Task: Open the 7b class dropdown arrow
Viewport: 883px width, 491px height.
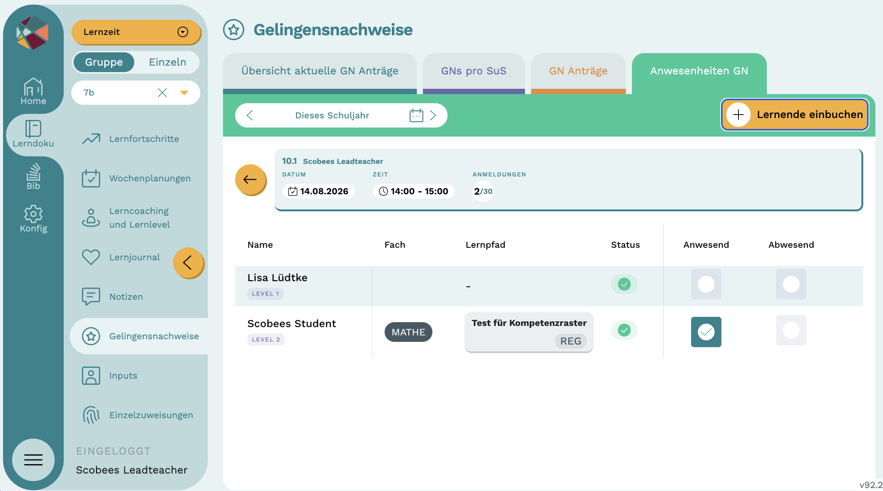Action: pyautogui.click(x=184, y=93)
